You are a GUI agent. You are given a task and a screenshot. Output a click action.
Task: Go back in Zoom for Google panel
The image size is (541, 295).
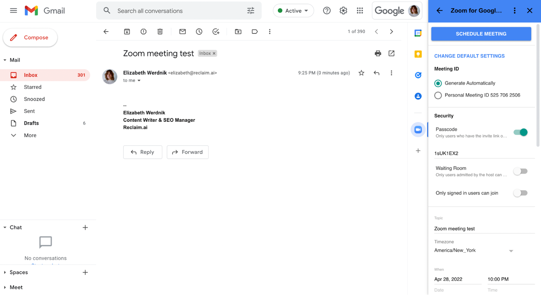[x=440, y=10]
